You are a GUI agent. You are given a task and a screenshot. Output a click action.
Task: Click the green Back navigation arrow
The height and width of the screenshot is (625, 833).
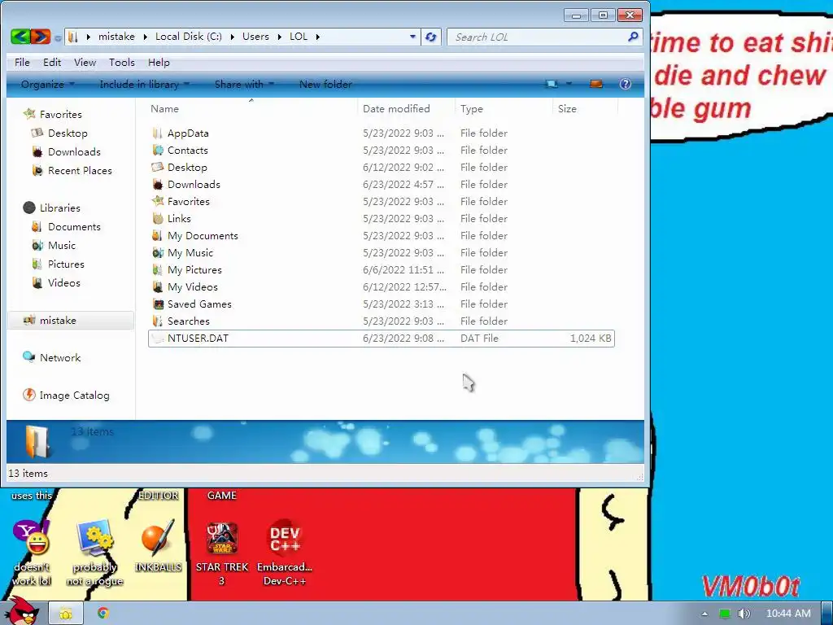pos(20,37)
